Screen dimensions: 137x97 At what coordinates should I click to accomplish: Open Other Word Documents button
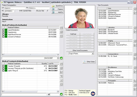[x=80, y=50]
